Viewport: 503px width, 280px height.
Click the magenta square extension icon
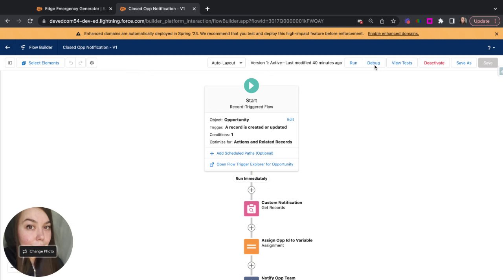pos(430,21)
